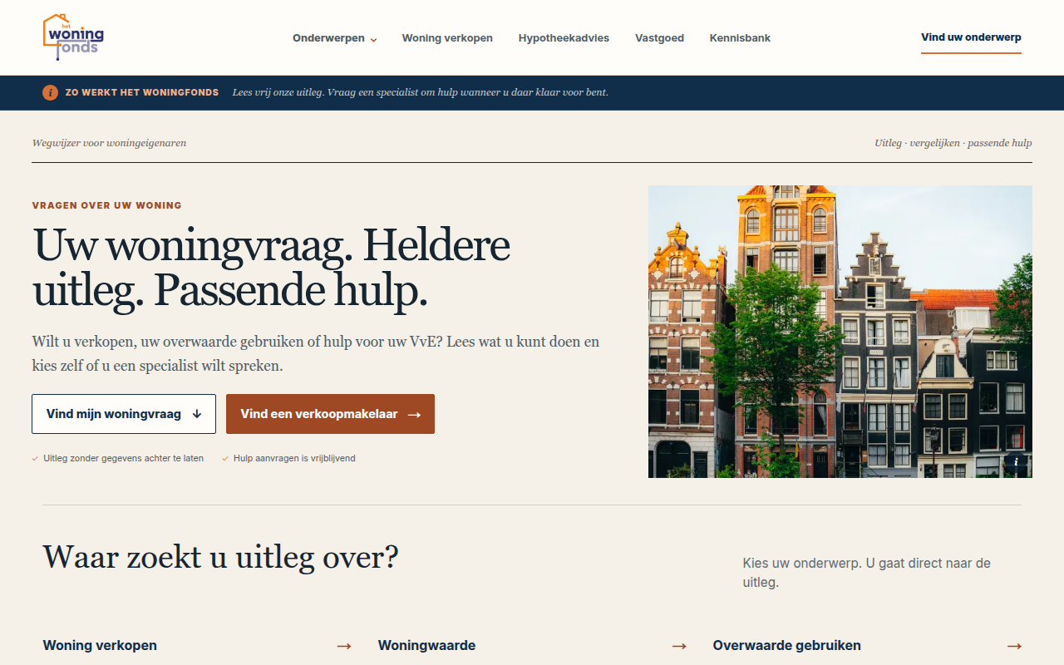Click the 'Uitleg · vergelijken · passende hulp' text

click(x=953, y=143)
